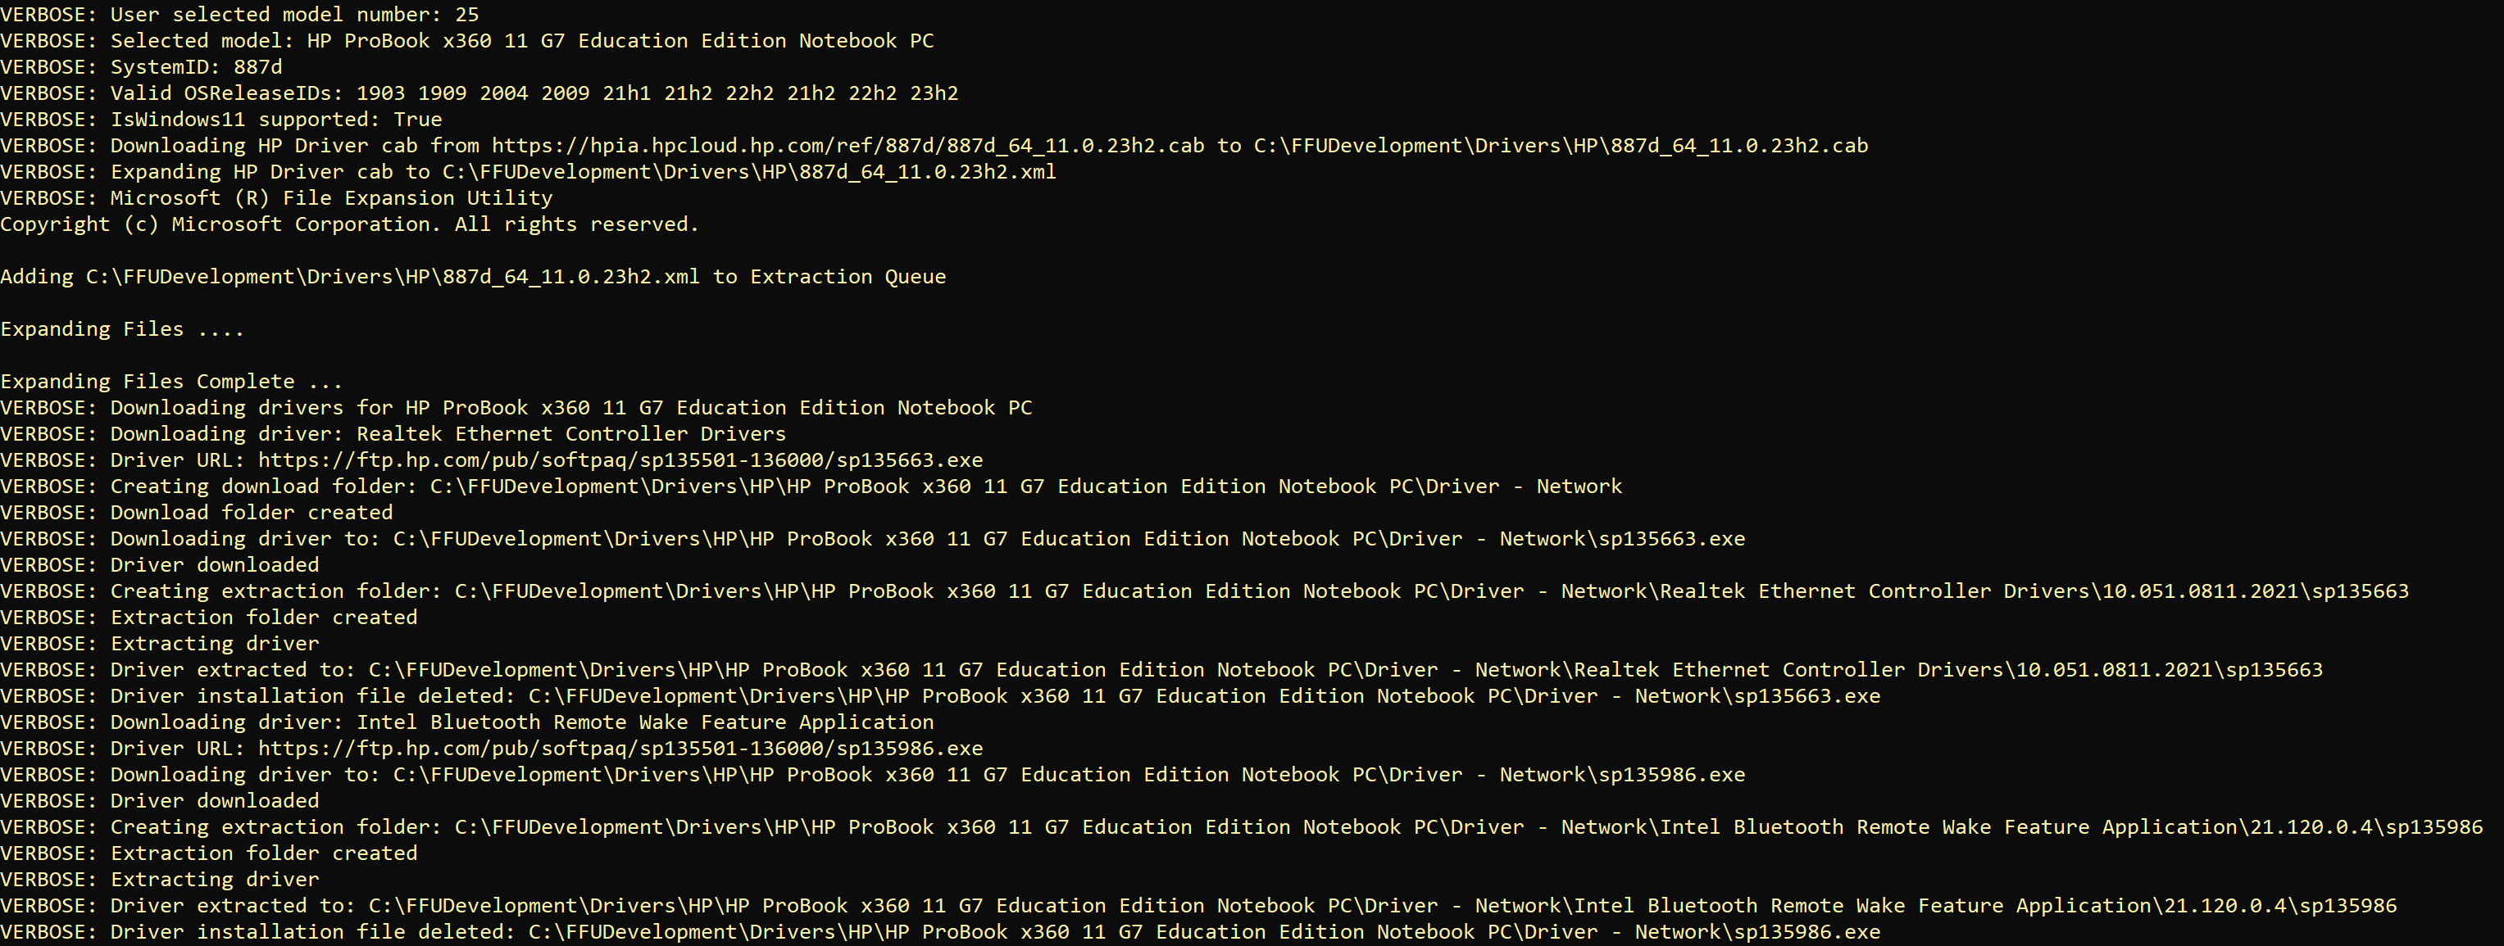2504x946 pixels.
Task: Click 'Driver installation file deleted' line for sp135986.exe
Action: point(941,932)
